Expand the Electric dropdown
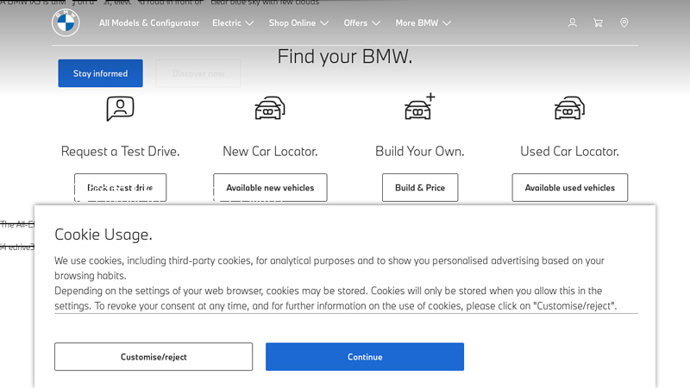 point(233,23)
